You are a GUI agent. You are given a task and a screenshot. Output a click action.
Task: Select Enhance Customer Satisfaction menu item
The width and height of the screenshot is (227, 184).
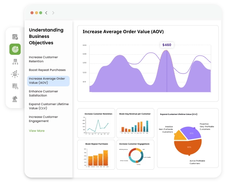(x=43, y=93)
